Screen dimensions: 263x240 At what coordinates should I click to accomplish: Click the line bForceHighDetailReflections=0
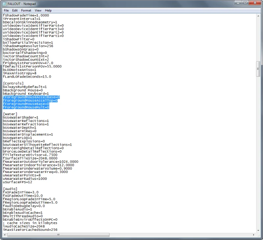(33, 148)
